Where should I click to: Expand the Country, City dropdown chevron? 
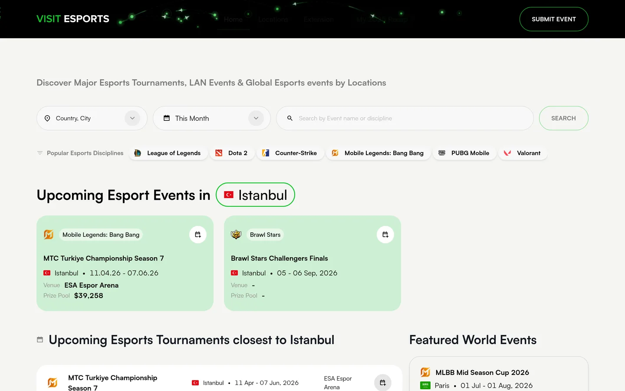click(132, 118)
